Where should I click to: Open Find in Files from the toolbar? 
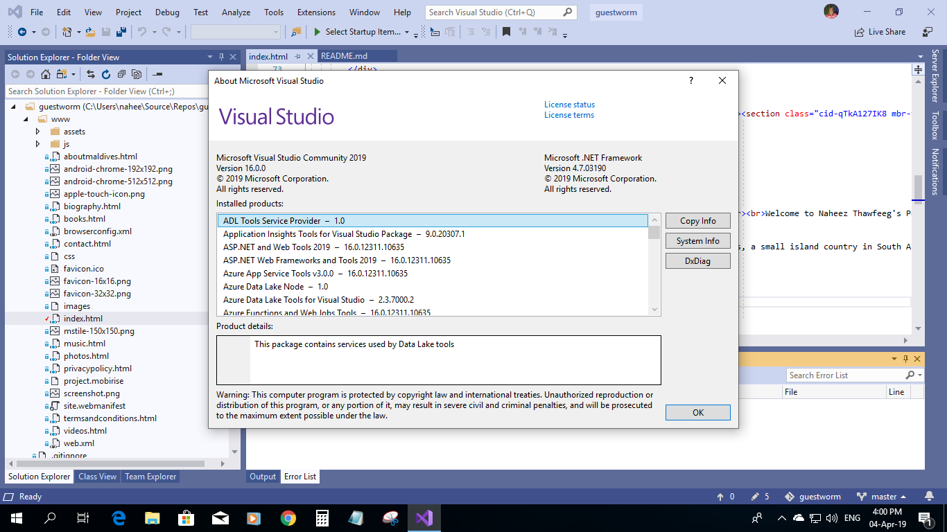coord(296,32)
